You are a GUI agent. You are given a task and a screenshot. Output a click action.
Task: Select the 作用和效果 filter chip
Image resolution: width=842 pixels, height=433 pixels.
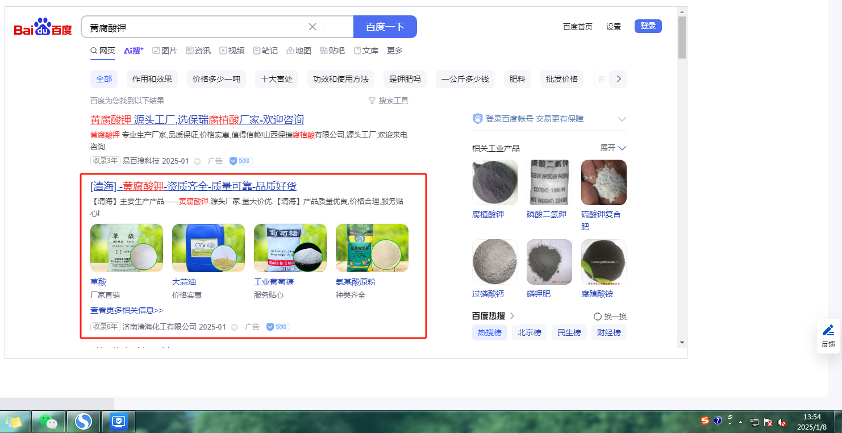152,79
